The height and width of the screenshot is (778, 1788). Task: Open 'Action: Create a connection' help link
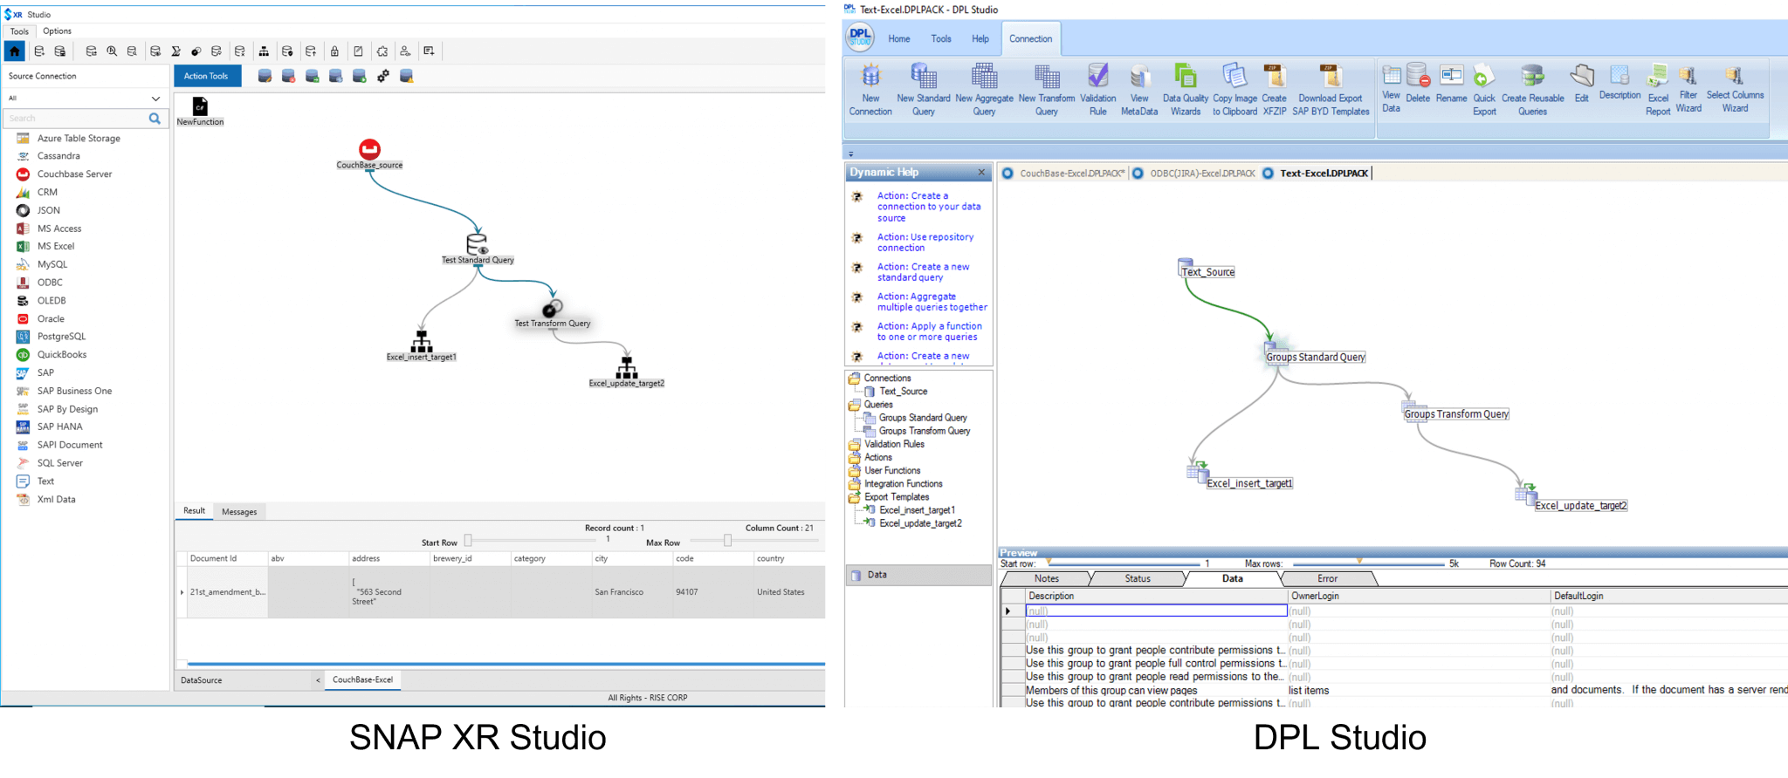[928, 207]
